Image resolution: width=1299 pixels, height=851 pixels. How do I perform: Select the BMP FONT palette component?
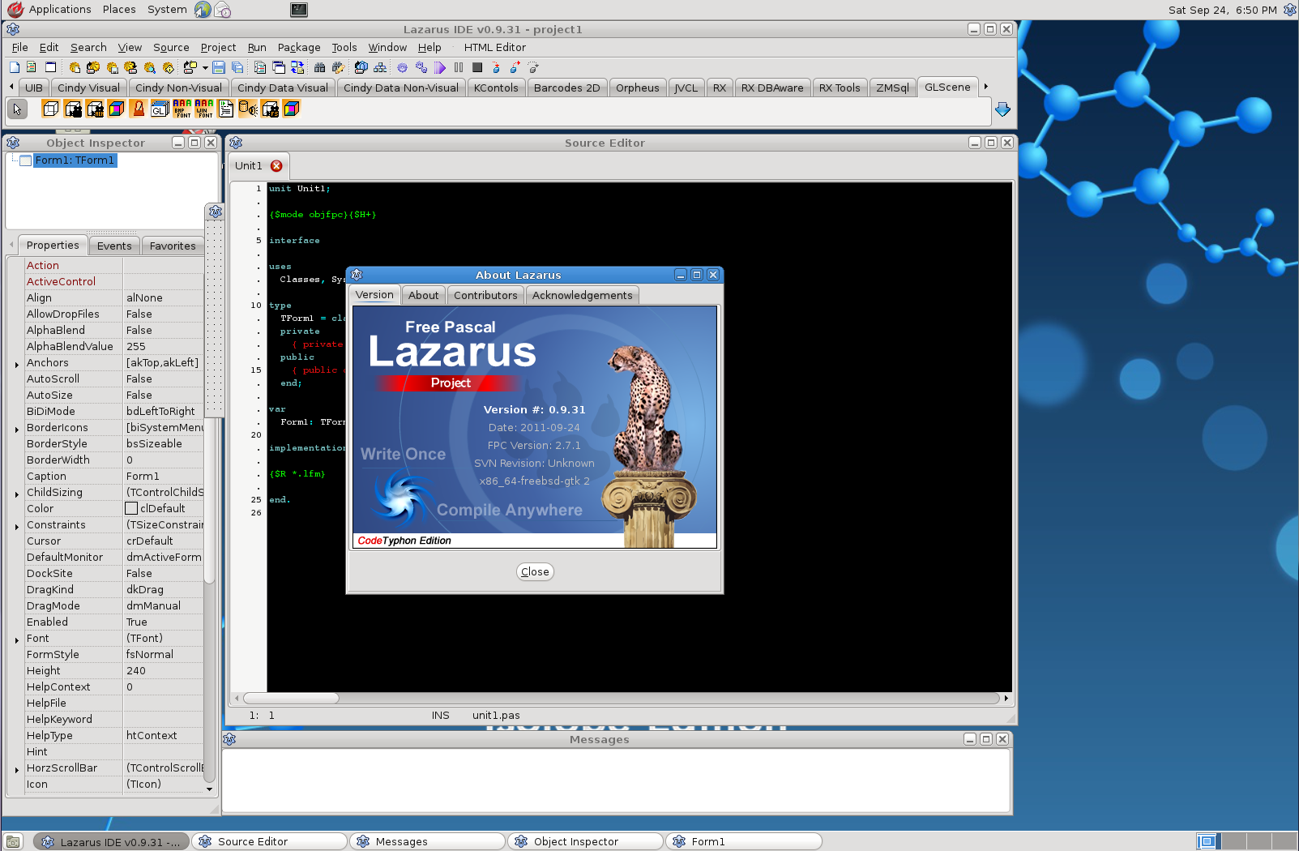pyautogui.click(x=182, y=109)
